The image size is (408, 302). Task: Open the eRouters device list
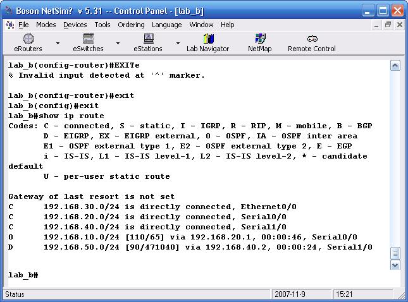coord(28,42)
